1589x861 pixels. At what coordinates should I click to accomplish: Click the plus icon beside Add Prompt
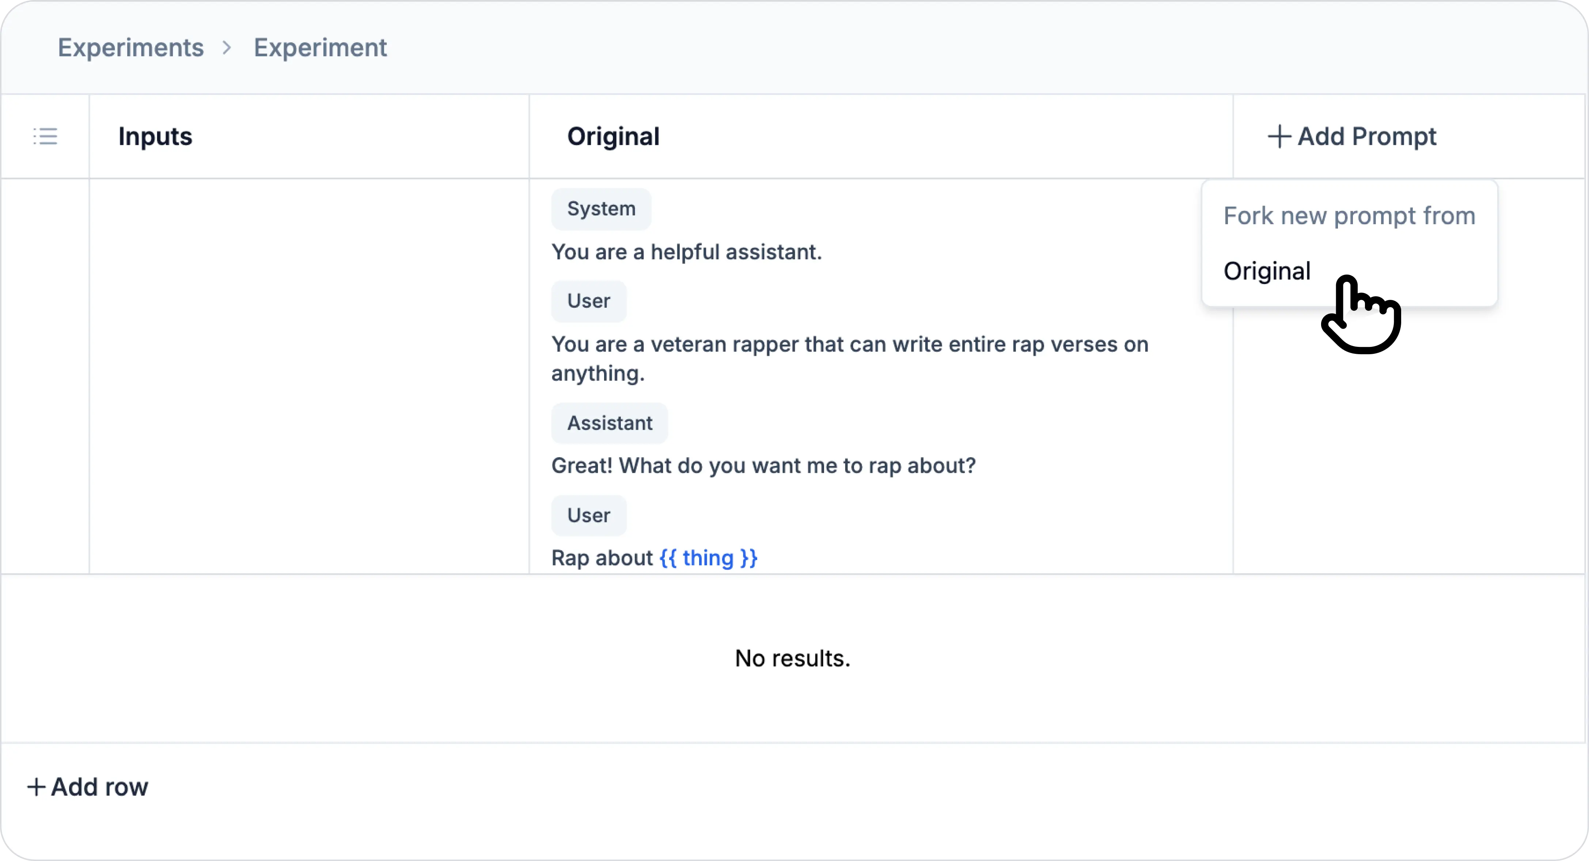pos(1279,137)
